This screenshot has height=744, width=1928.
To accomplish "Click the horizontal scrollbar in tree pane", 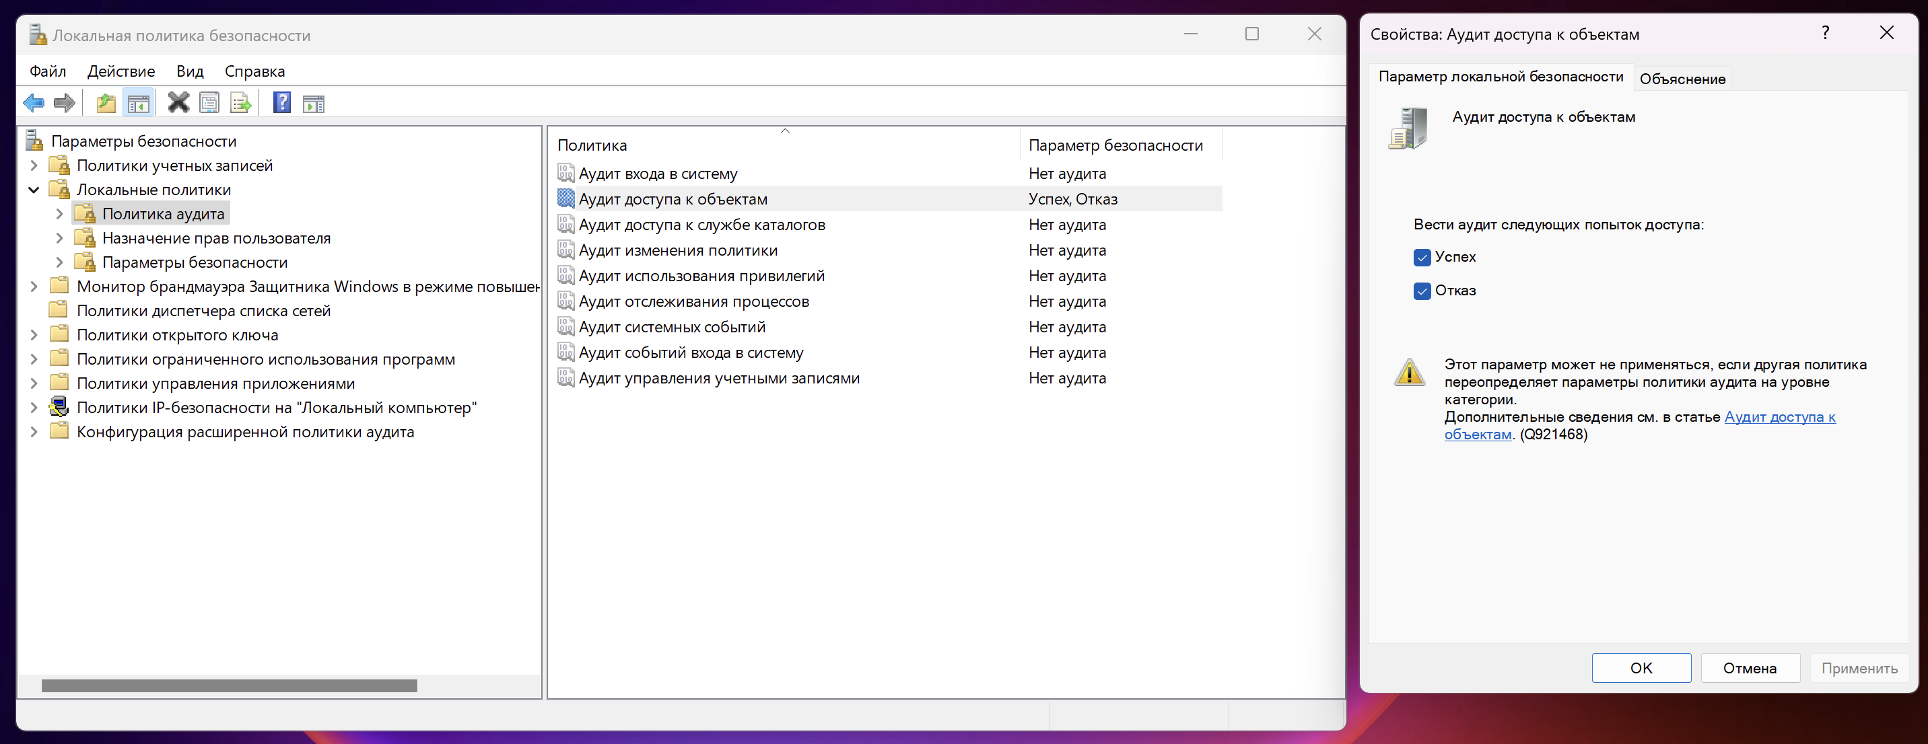I will point(229,685).
